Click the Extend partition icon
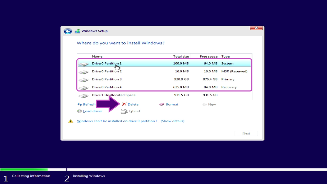 click(x=124, y=111)
